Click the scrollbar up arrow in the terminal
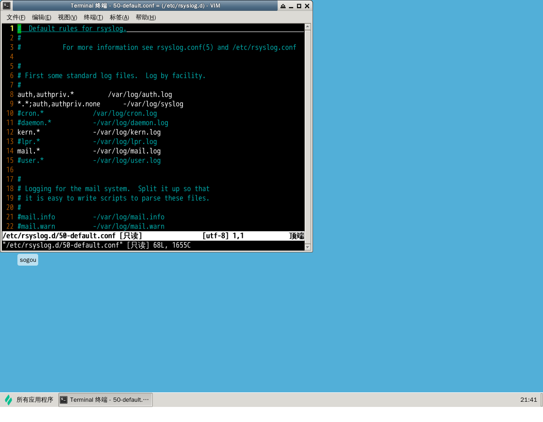This screenshot has width=543, height=422. pos(308,27)
